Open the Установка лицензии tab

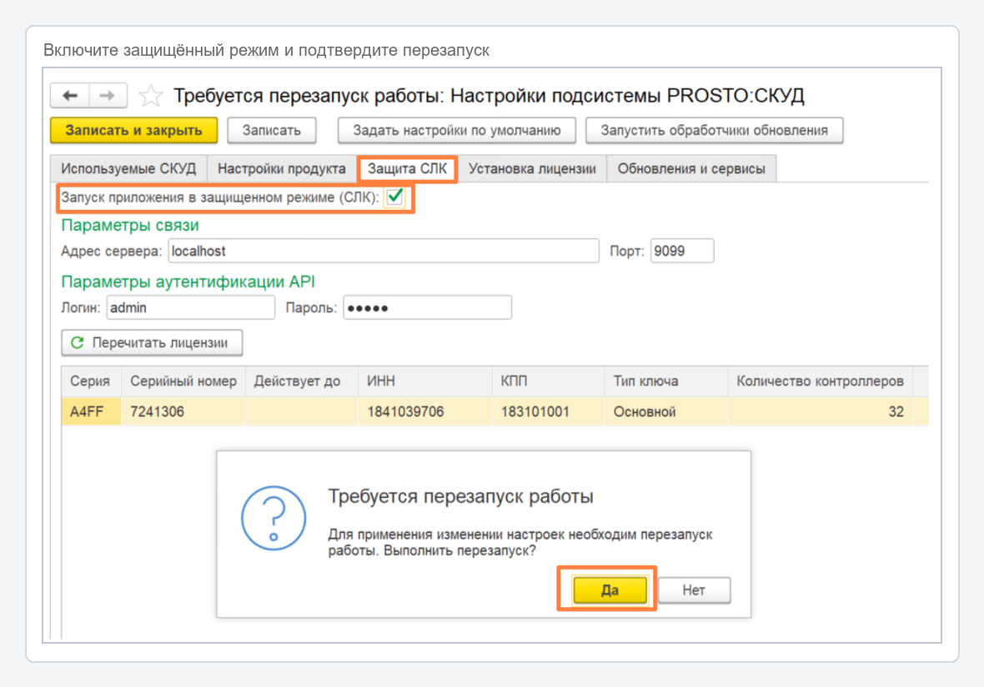coord(532,168)
